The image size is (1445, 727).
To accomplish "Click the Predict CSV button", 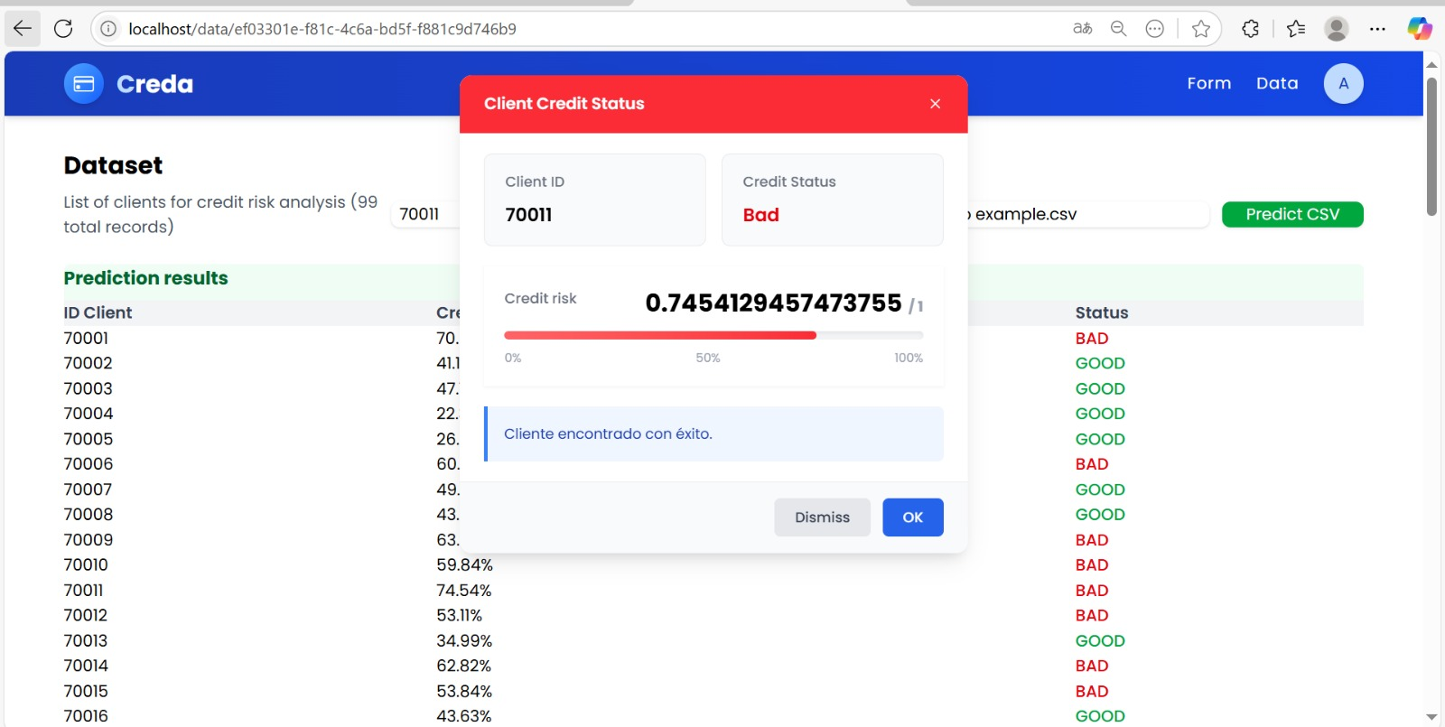I will click(1292, 214).
